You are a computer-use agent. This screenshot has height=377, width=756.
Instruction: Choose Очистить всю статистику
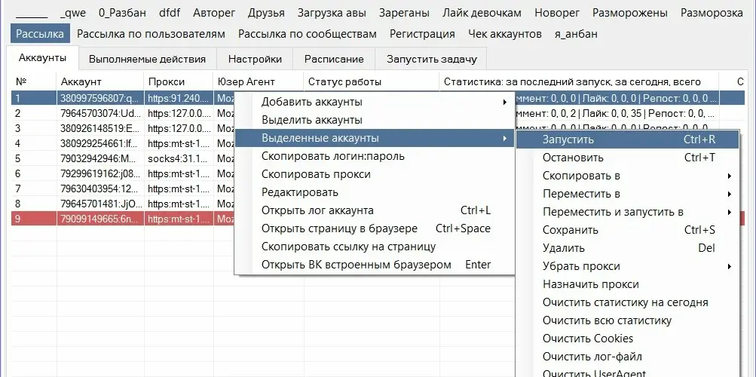tap(628, 320)
